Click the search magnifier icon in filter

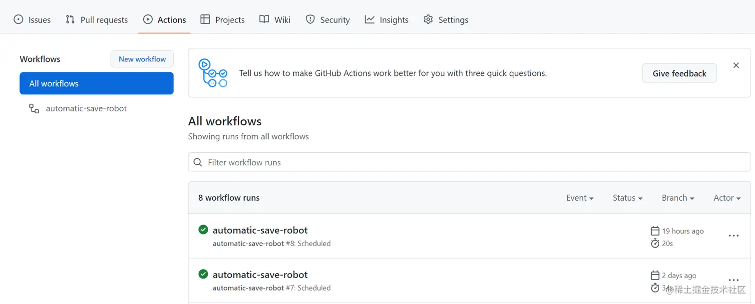[198, 162]
